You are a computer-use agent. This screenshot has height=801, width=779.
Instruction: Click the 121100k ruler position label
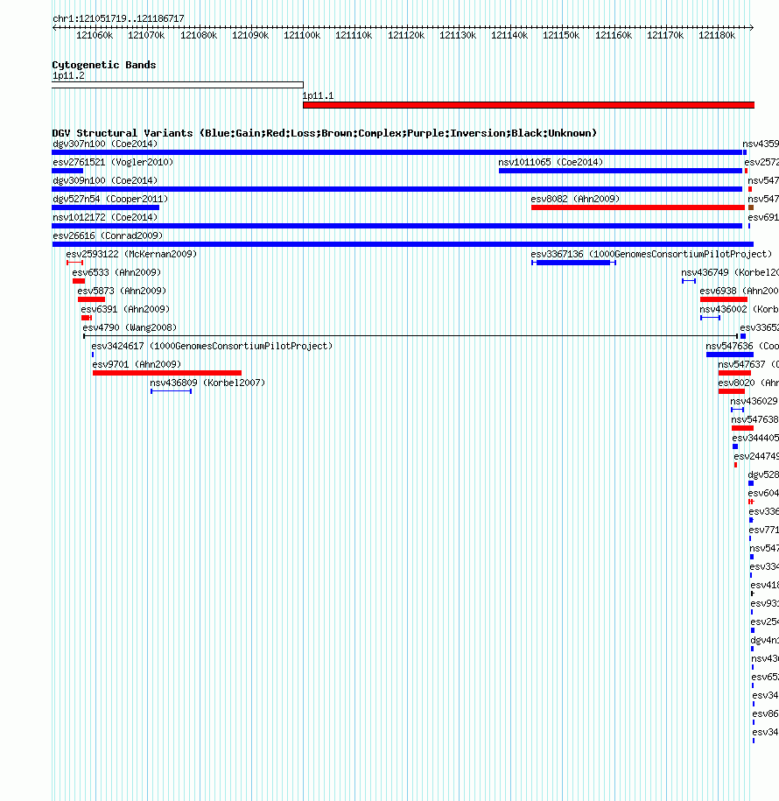click(302, 35)
